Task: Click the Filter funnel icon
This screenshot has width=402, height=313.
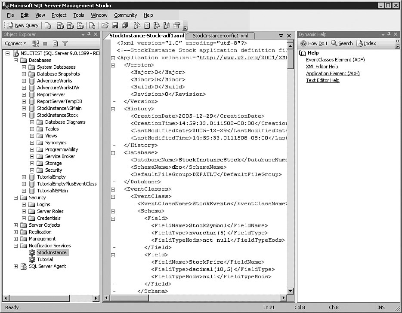Action: pyautogui.click(x=65, y=43)
